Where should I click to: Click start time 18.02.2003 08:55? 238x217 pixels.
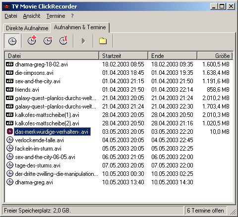pos(123,64)
